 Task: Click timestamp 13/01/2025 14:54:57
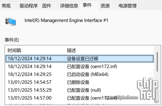pos(29,82)
